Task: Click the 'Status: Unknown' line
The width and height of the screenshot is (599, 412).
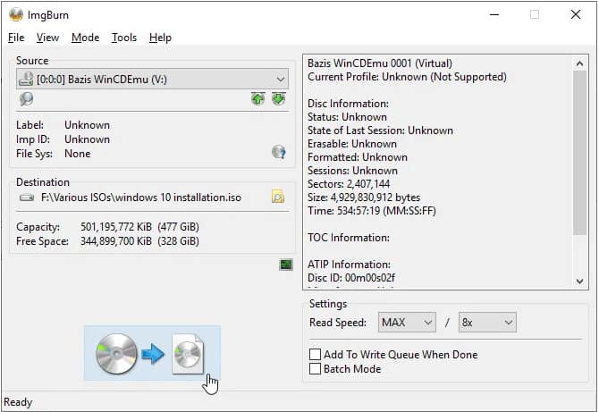Action: (347, 117)
